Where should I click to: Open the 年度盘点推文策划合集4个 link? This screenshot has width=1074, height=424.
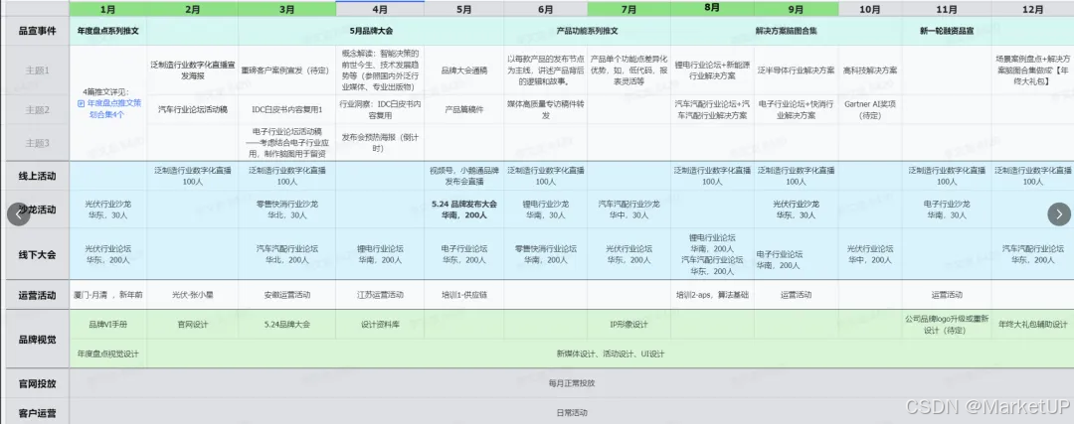point(108,109)
